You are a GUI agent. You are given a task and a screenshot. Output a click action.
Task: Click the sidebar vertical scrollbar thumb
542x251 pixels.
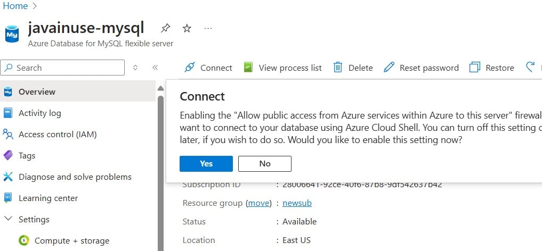click(x=161, y=172)
